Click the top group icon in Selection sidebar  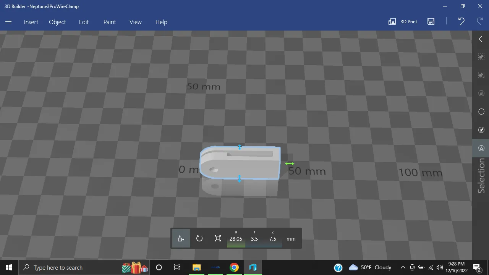tap(481, 57)
